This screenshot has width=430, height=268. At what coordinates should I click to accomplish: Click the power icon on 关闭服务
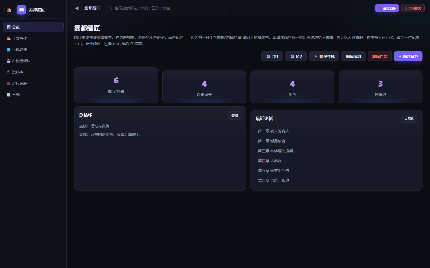tap(406, 8)
